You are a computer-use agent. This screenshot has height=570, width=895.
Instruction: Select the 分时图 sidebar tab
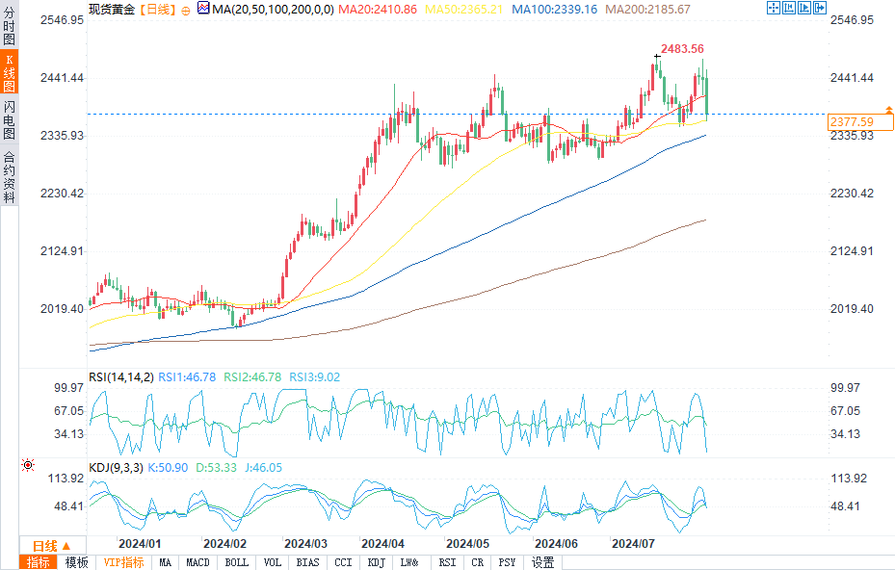[9, 25]
